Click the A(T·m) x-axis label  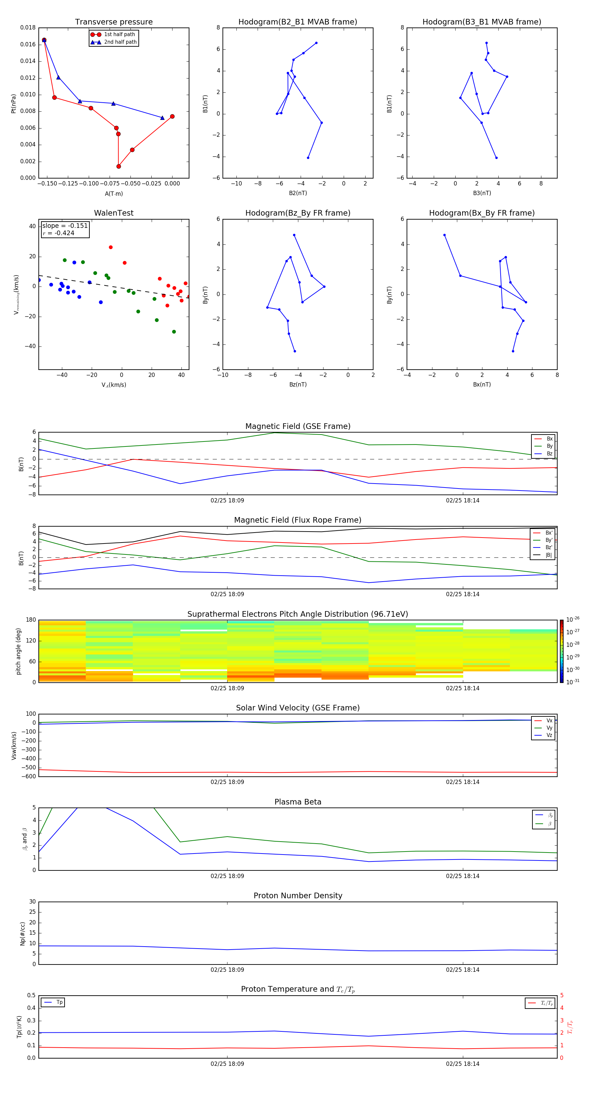(x=114, y=194)
